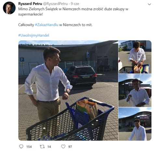
Task: Open the tweet options chevron menu
Action: [149, 4]
